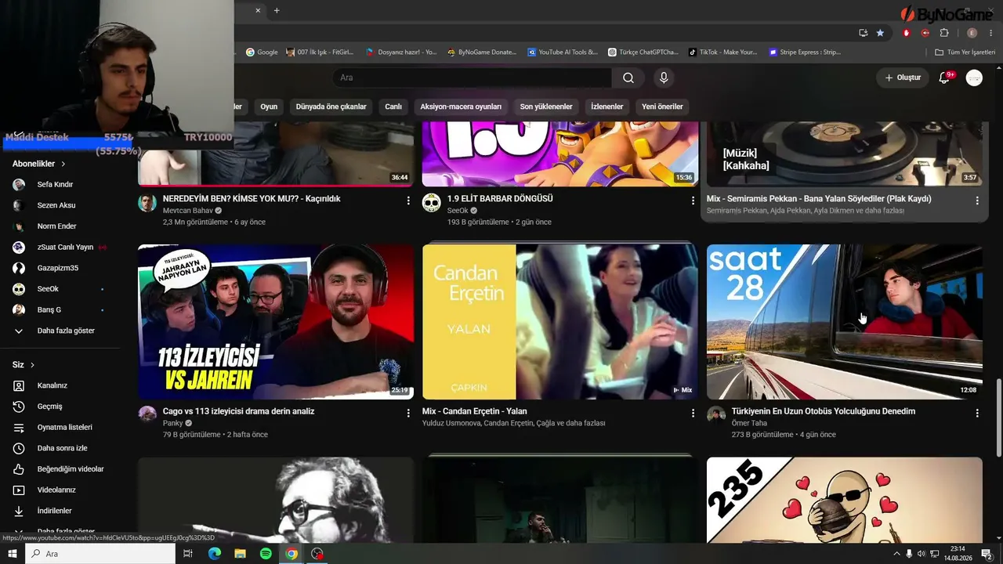
Task: Open Chrome's three-dot menu
Action: point(990,33)
